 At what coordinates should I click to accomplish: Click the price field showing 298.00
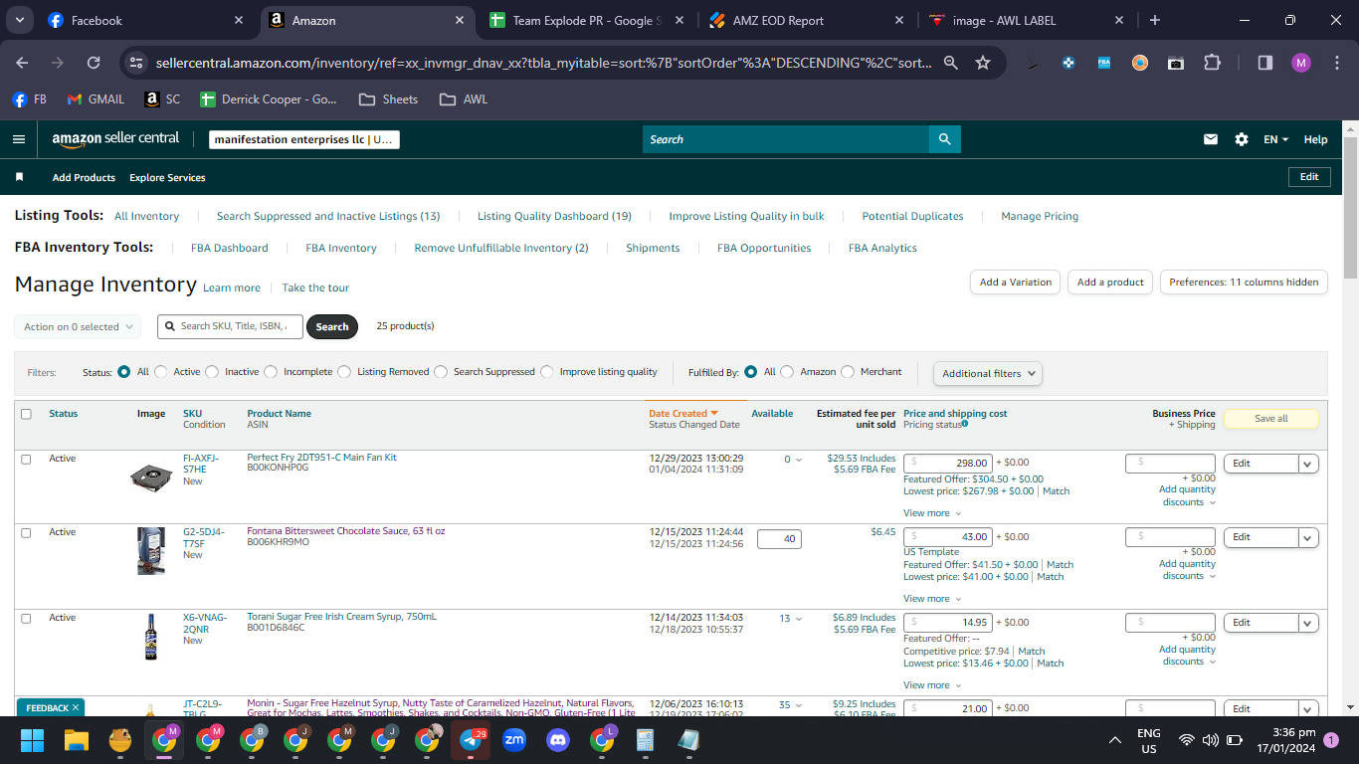coord(948,463)
